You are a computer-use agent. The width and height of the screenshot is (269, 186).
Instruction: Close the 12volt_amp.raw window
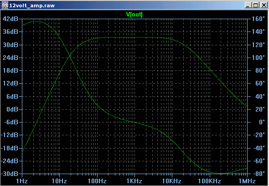[264, 5]
